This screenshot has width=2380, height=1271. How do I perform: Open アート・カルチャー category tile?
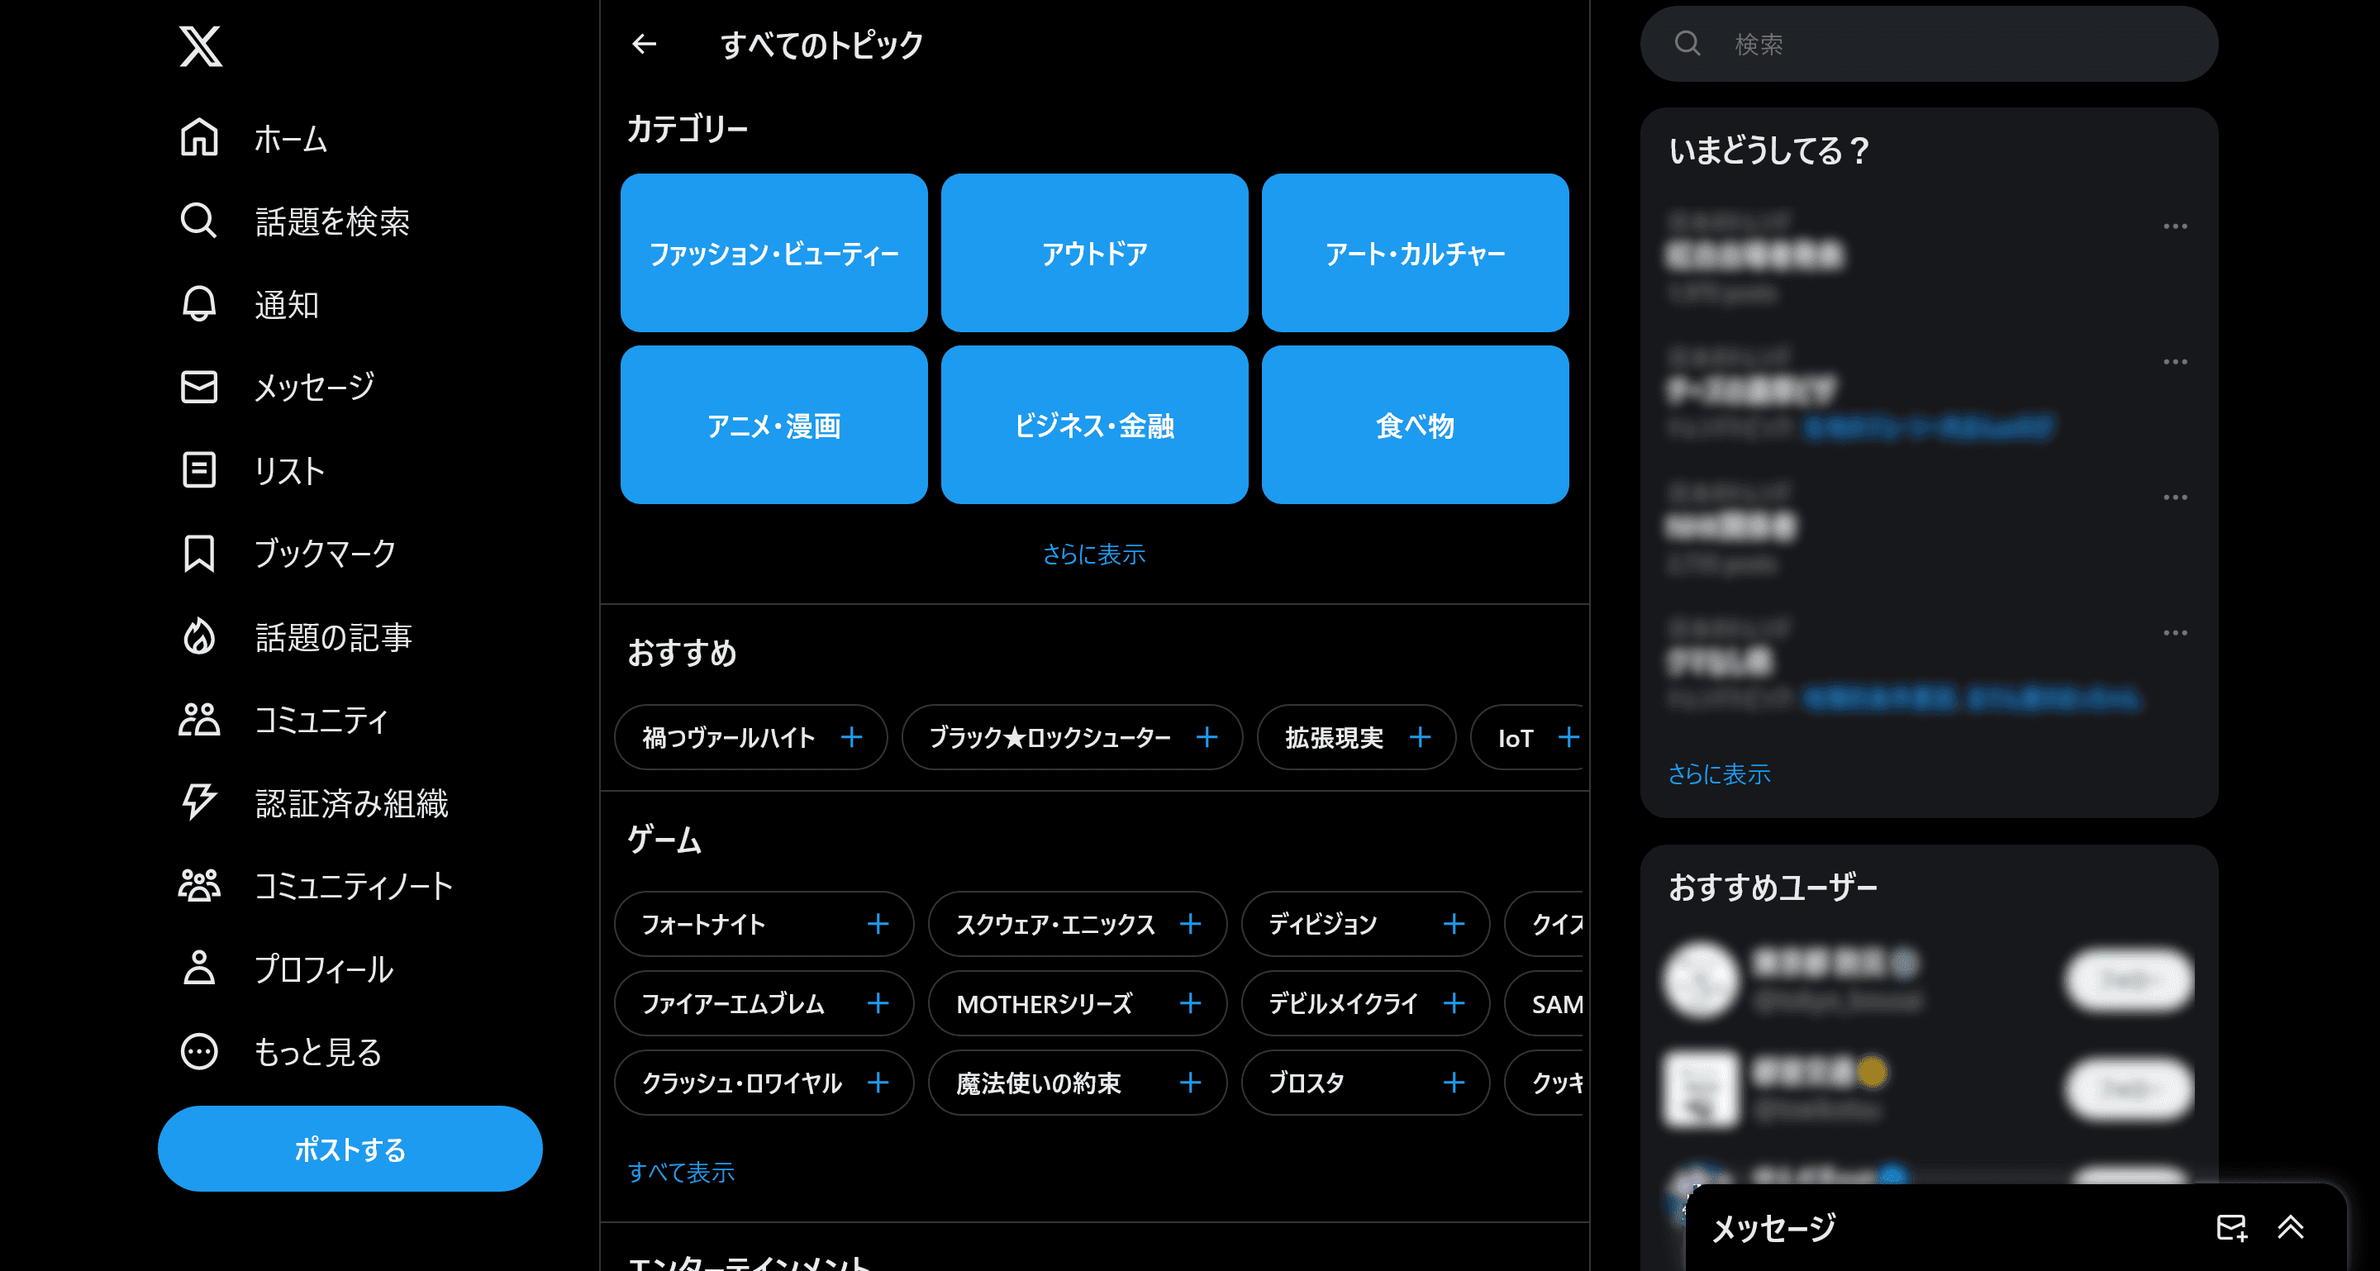(x=1415, y=252)
